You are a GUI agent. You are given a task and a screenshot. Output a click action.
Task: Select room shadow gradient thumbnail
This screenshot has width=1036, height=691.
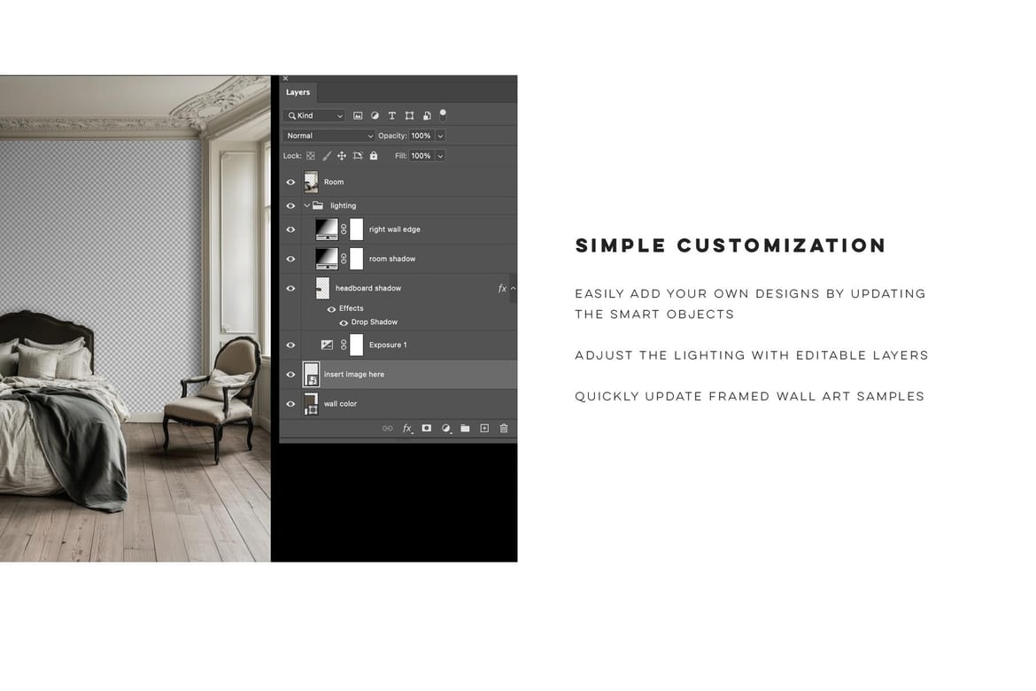[327, 259]
